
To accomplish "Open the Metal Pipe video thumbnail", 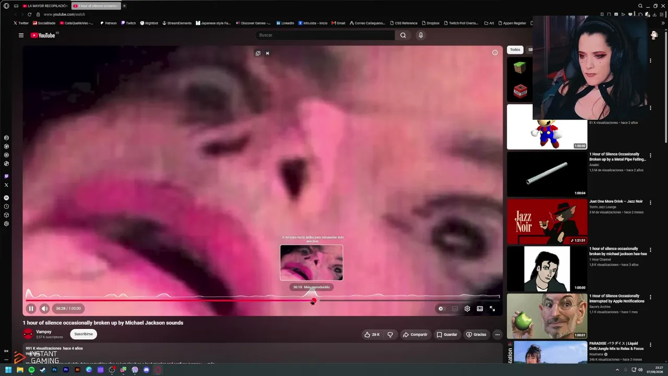I will coord(547,174).
